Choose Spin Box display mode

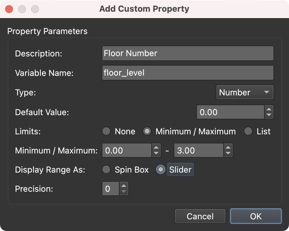pos(106,169)
